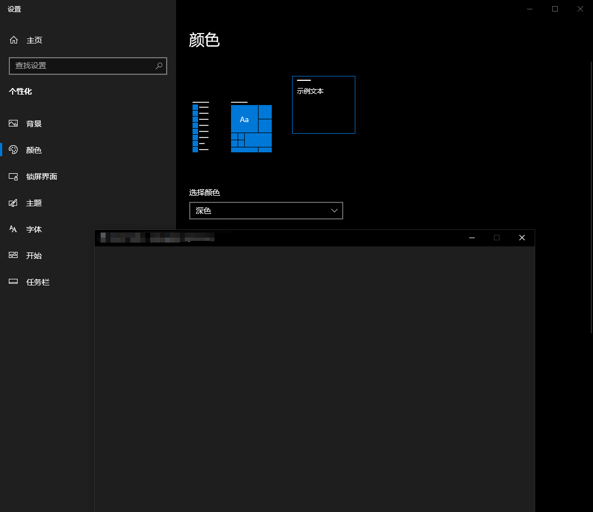Viewport: 593px width, 512px height.
Task: Open the 选择颜色 color mode dropdown
Action: (x=266, y=211)
